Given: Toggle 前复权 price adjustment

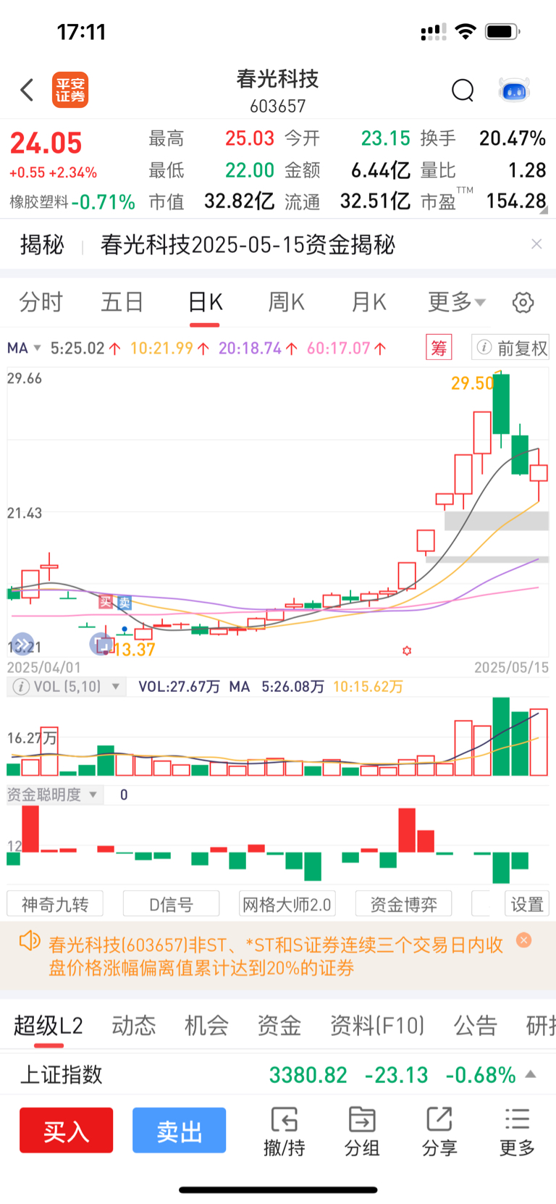Looking at the screenshot, I should coord(510,348).
